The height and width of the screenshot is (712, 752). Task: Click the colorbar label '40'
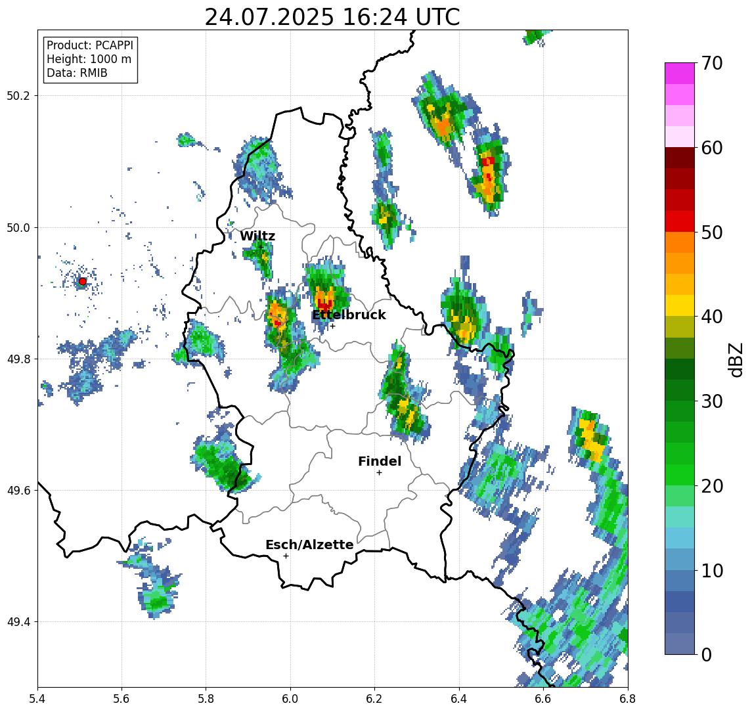point(712,317)
